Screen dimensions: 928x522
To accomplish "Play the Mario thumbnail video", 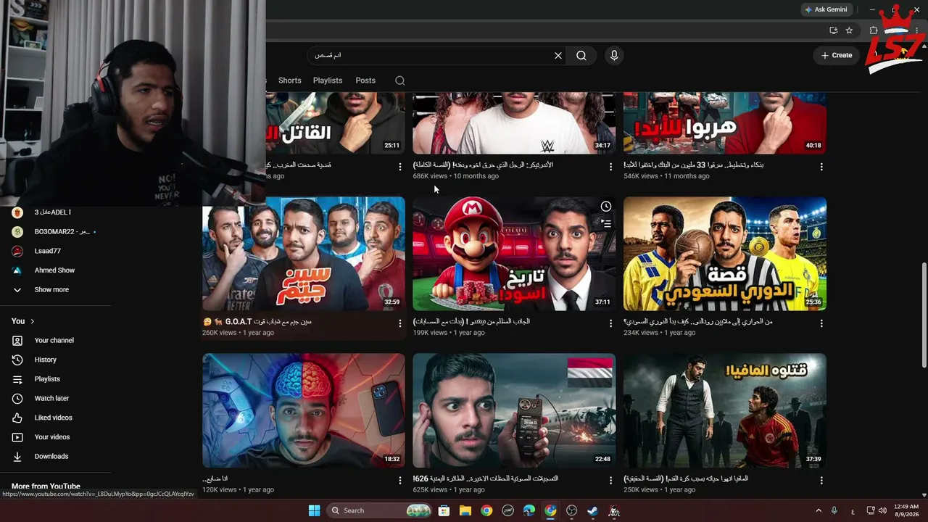I will point(514,254).
